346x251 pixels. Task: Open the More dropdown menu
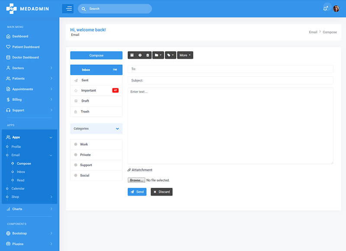coord(185,55)
